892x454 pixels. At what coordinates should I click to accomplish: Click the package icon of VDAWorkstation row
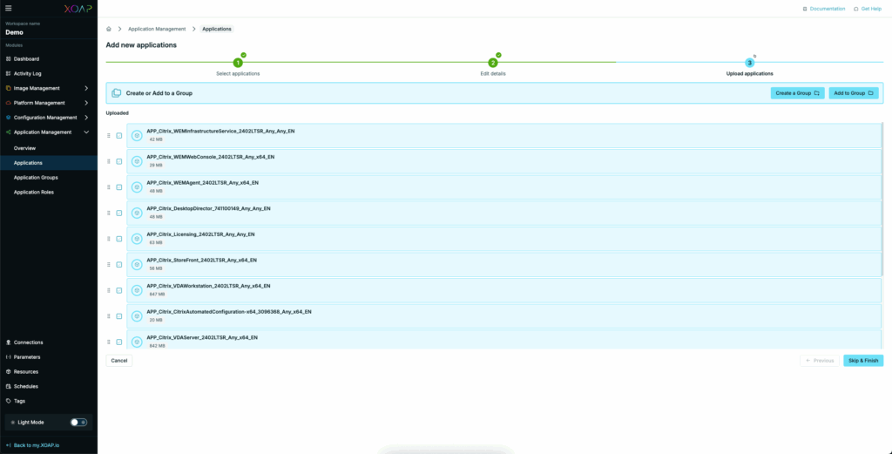point(137,290)
